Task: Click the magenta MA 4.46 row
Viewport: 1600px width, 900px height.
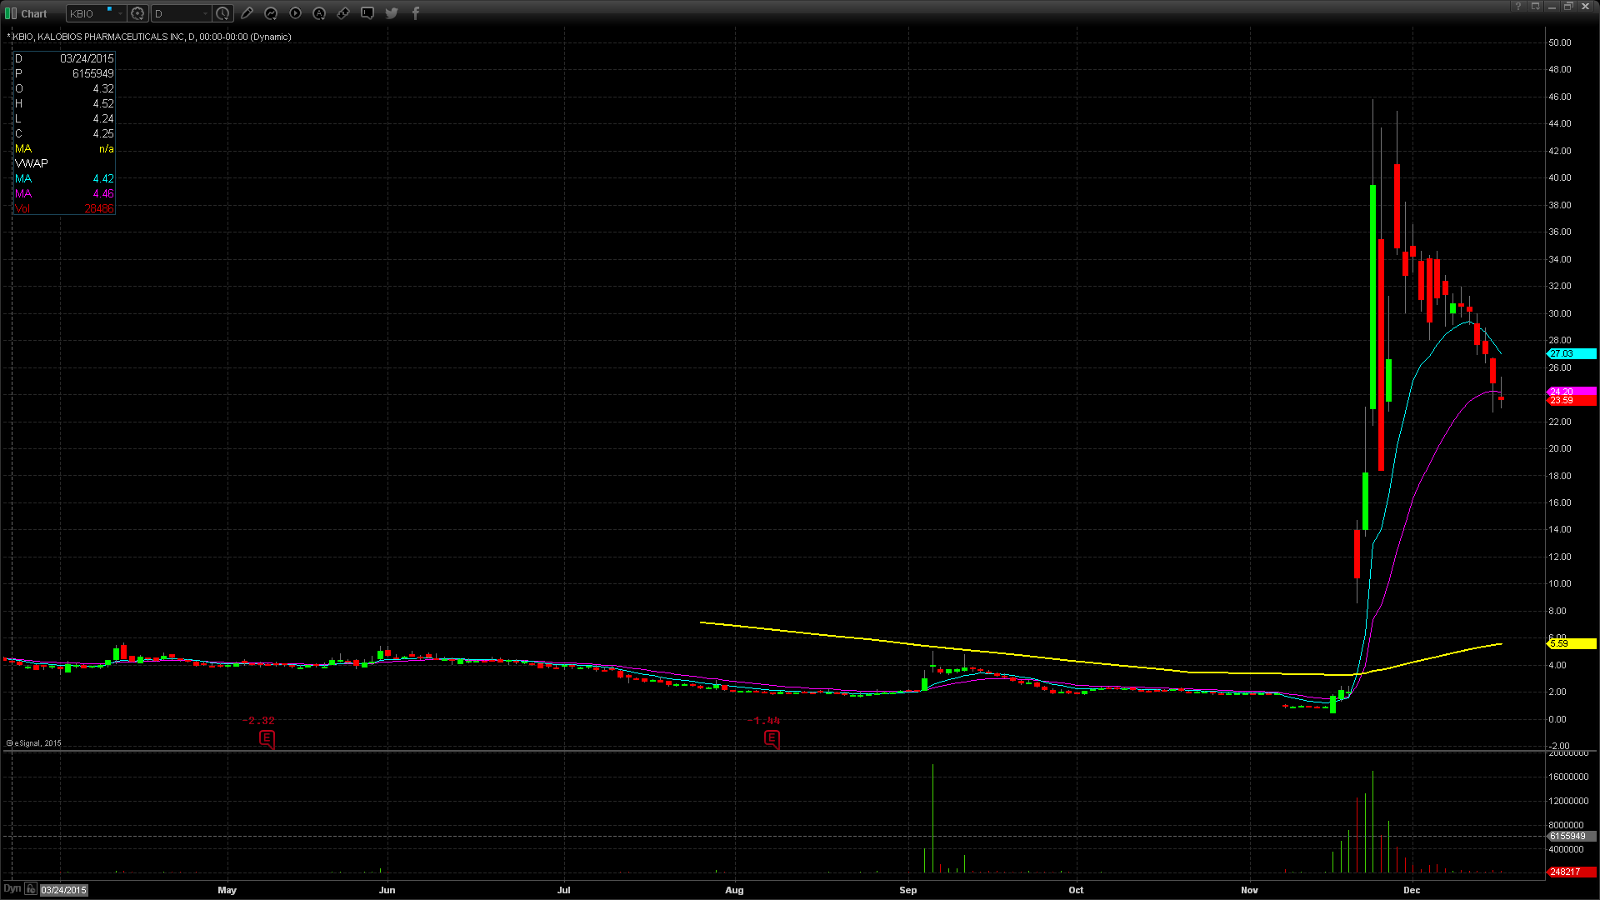Action: click(64, 194)
